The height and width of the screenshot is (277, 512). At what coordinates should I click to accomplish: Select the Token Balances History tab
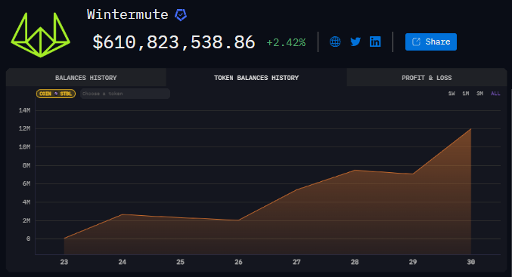[x=256, y=78]
